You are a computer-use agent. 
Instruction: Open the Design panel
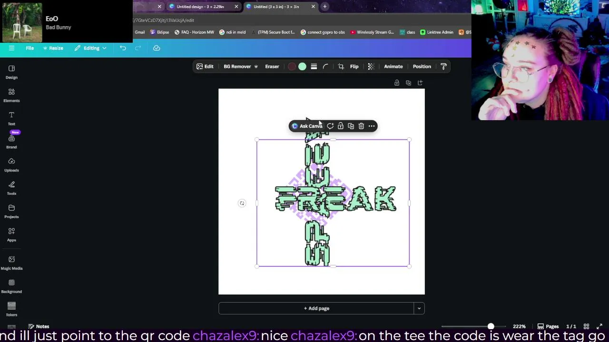11,72
